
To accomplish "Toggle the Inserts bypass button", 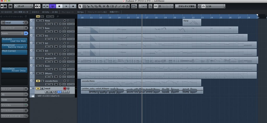I will (26, 33).
